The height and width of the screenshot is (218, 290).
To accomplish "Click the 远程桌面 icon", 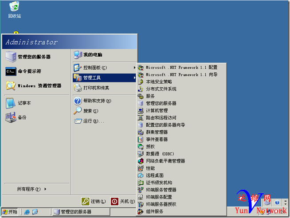I will pyautogui.click(x=141, y=175).
